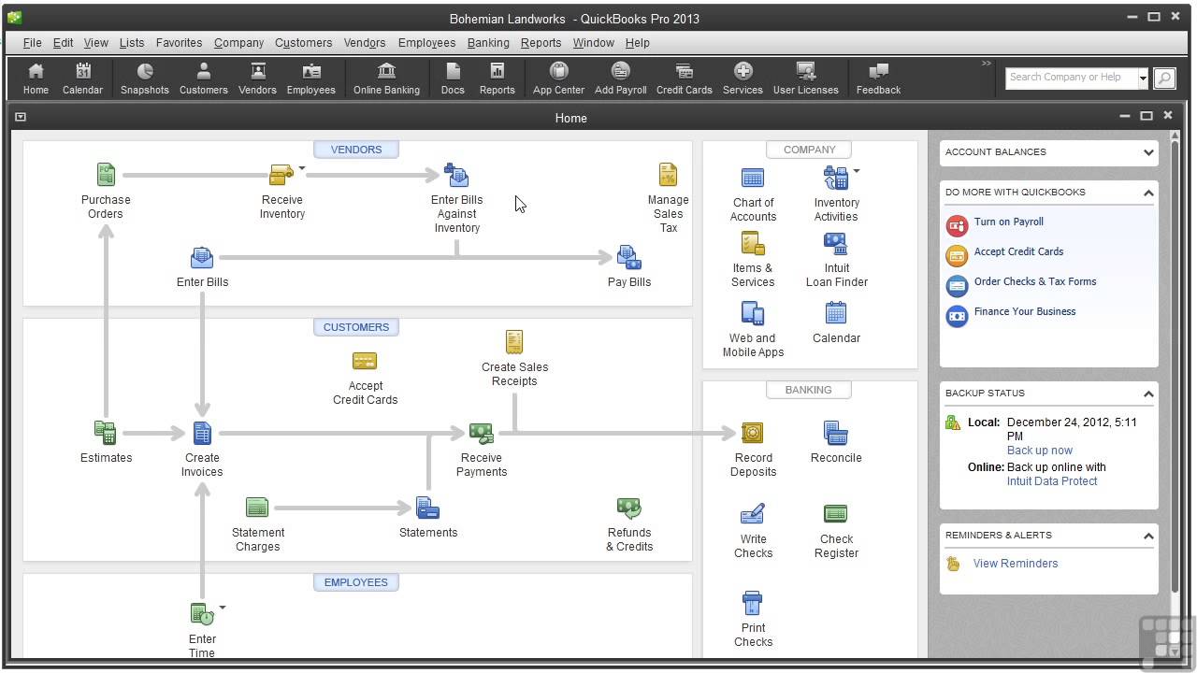Open the Estimates icon
The width and height of the screenshot is (1197, 673).
coord(106,433)
